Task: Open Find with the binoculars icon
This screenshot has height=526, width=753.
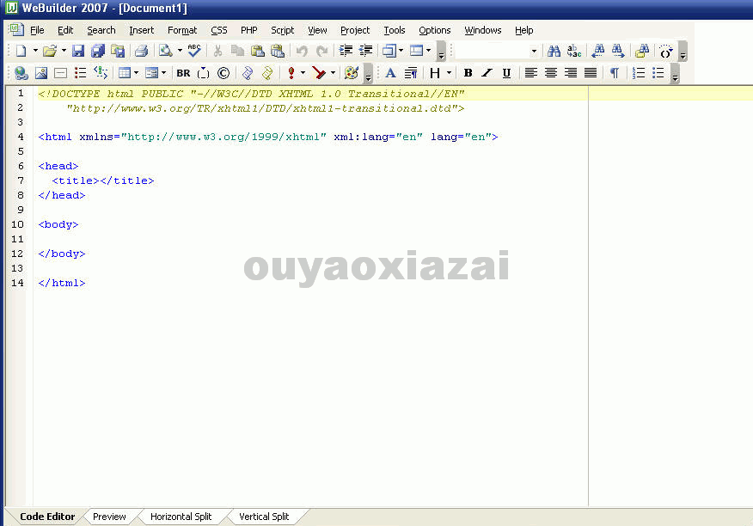Action: (x=554, y=51)
